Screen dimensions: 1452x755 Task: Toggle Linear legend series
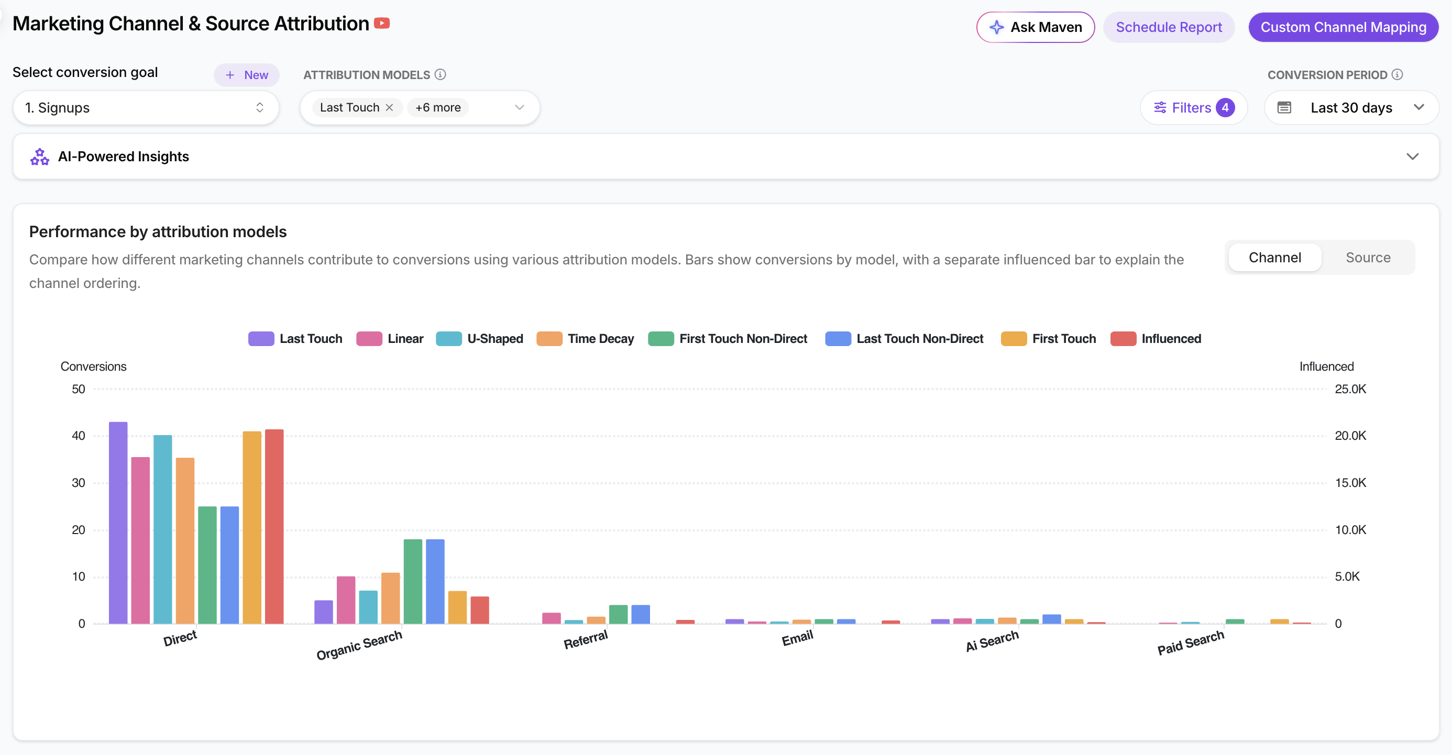pos(390,339)
